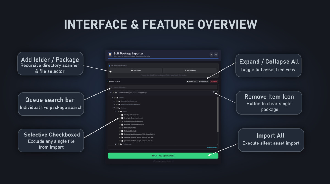Uncheck the Assets folder checkbox
Image resolution: width=330 pixels, height=184 pixels.
[115, 97]
